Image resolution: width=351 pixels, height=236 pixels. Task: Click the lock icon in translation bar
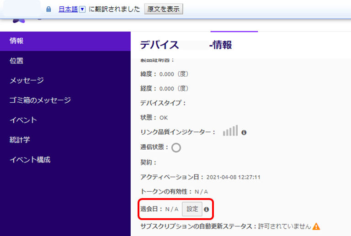(x=48, y=9)
